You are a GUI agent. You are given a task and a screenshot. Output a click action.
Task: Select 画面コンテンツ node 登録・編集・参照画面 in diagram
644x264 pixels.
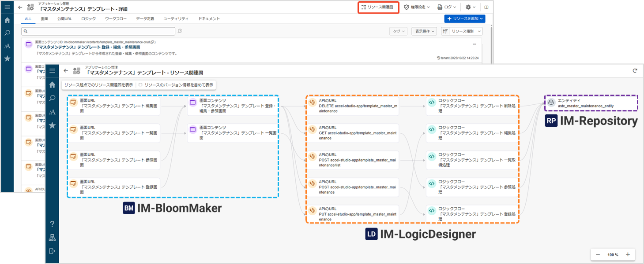tap(233, 106)
